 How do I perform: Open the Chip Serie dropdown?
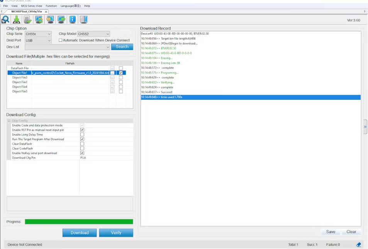click(x=38, y=34)
